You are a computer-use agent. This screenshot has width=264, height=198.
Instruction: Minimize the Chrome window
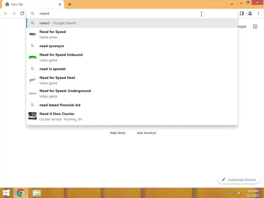tap(241, 3)
